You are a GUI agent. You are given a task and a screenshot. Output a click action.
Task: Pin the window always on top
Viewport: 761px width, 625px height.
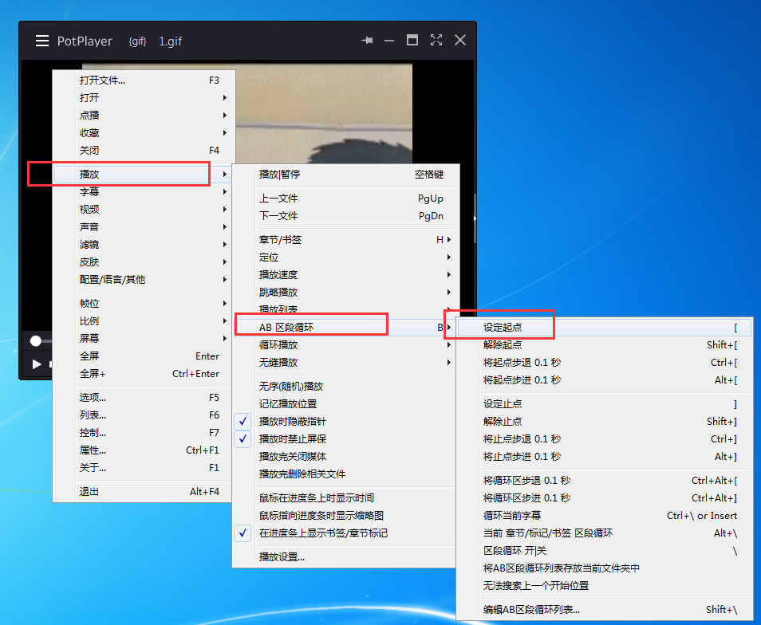367,40
